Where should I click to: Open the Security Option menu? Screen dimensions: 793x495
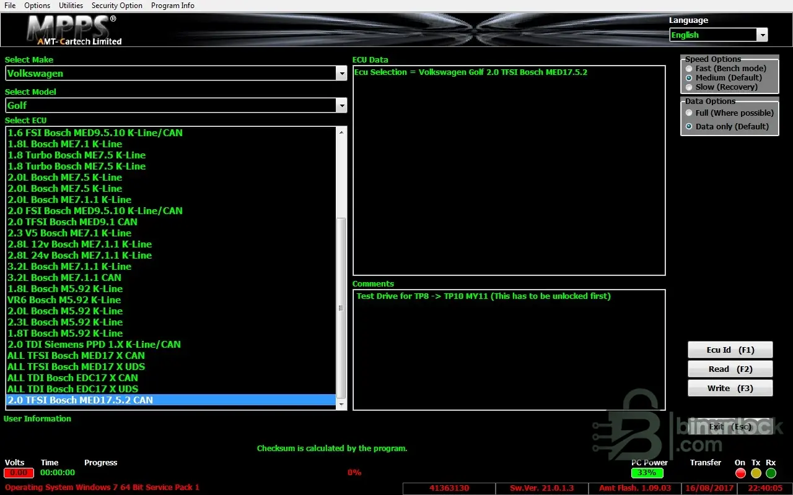tap(116, 6)
